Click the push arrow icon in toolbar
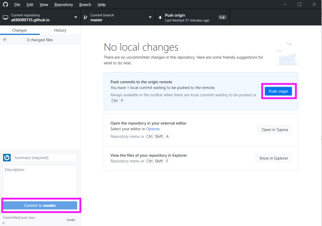This screenshot has height=226, width=322. pyautogui.click(x=160, y=18)
